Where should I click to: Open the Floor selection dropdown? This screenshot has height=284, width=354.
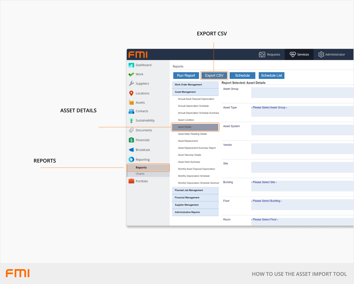coord(302,205)
